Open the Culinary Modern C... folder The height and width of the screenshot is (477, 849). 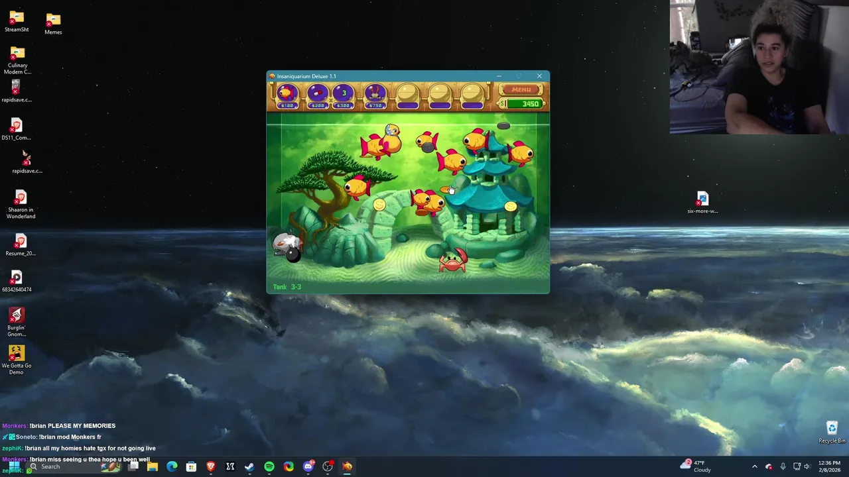pos(17,61)
